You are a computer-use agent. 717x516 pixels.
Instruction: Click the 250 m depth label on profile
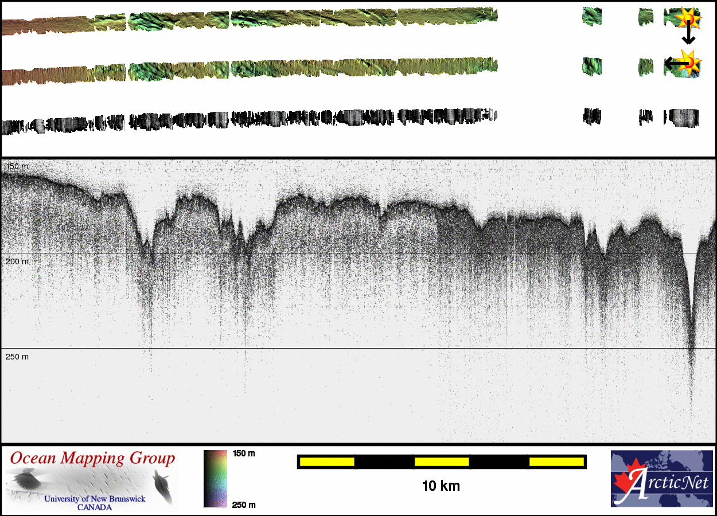coord(17,357)
